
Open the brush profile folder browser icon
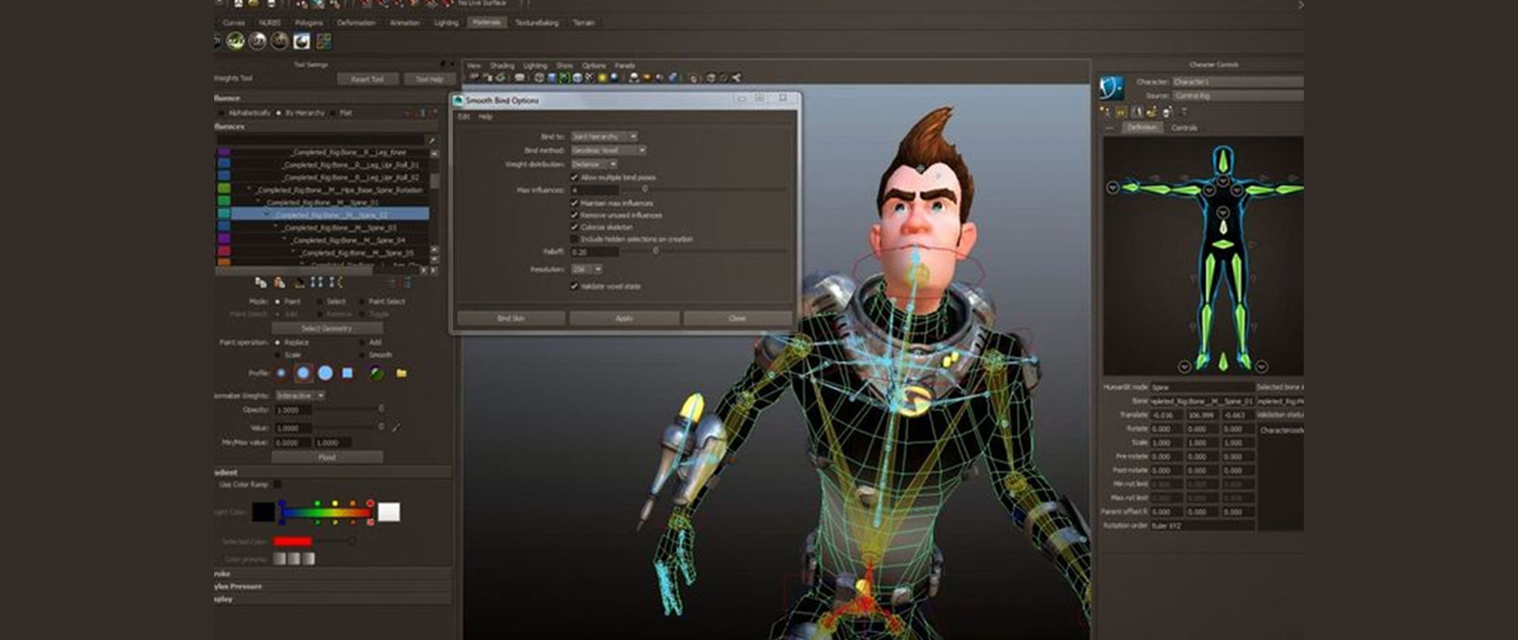click(402, 373)
